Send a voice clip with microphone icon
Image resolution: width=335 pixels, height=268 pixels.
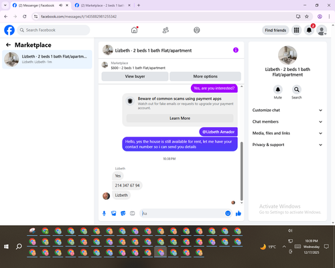(104, 214)
